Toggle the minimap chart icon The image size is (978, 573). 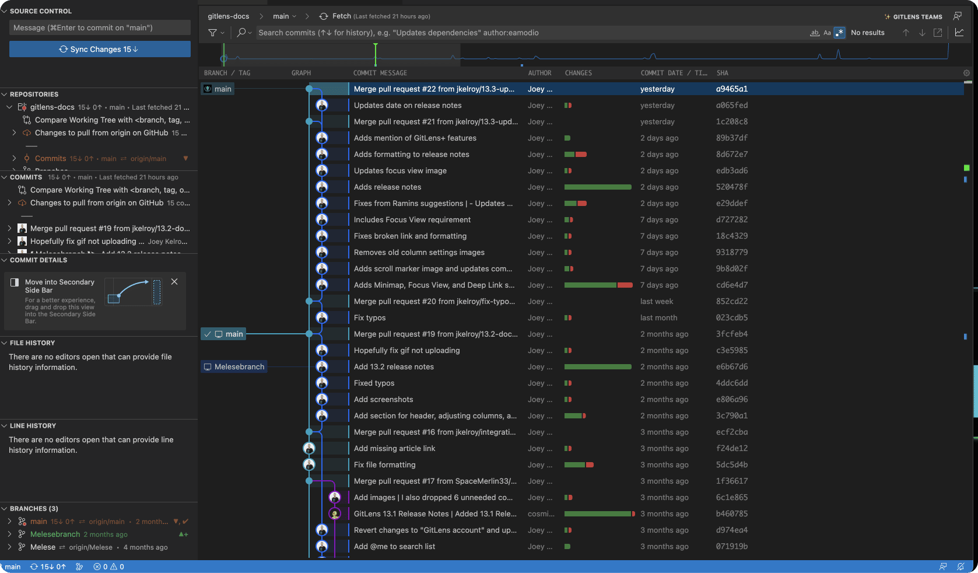click(x=959, y=33)
